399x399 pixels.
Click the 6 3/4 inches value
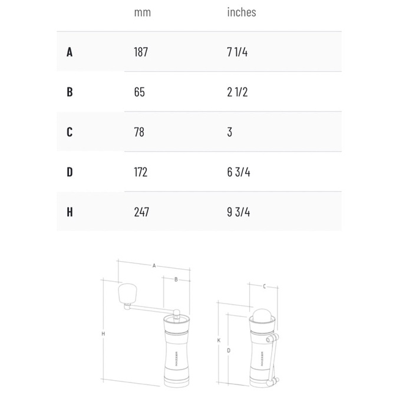point(239,172)
